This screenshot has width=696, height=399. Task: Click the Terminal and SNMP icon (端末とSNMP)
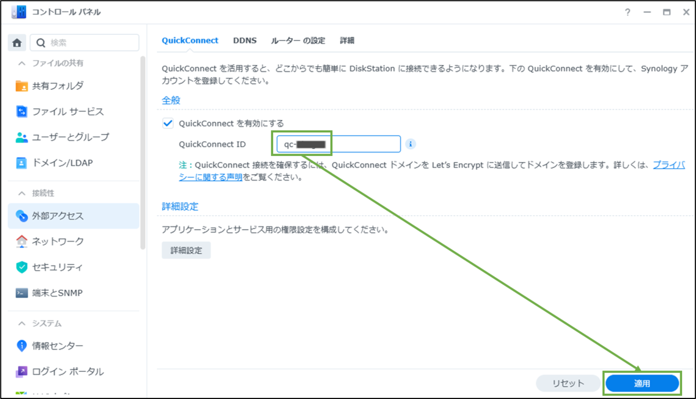coord(21,293)
